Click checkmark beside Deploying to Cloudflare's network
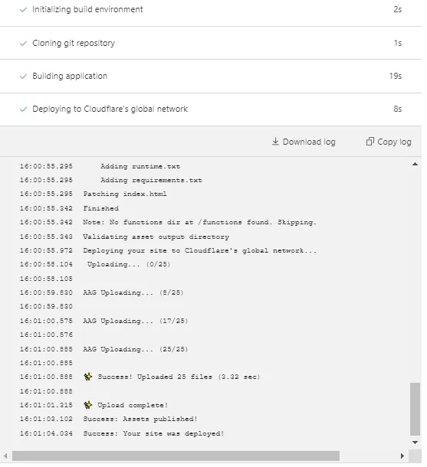 point(23,109)
